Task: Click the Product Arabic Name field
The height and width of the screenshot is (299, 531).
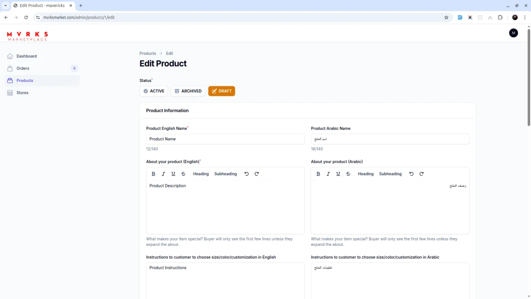Action: tap(390, 139)
